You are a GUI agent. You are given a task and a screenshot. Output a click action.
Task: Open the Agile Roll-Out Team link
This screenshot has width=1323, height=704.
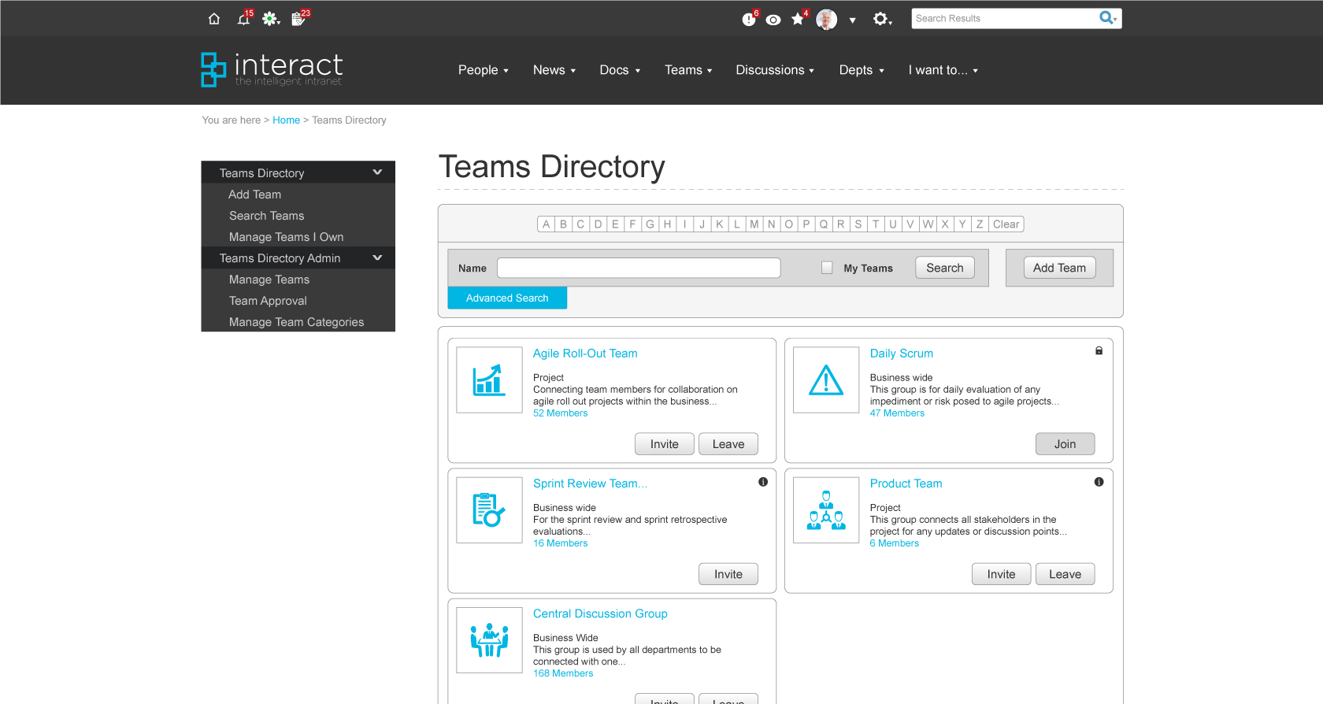(585, 354)
